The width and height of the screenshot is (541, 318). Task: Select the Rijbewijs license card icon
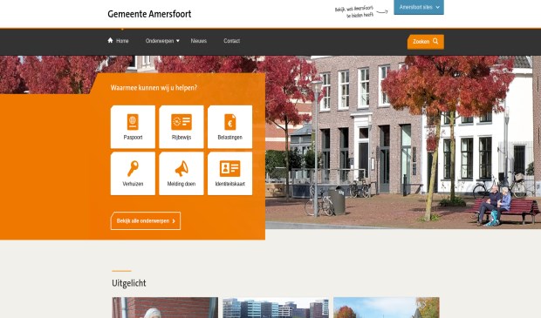click(x=181, y=122)
